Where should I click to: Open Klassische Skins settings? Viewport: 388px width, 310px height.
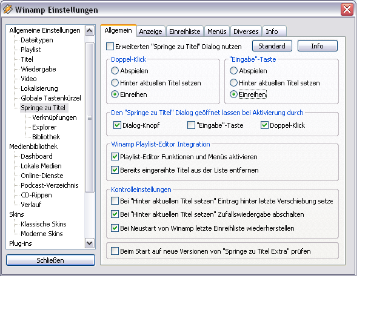(44, 224)
